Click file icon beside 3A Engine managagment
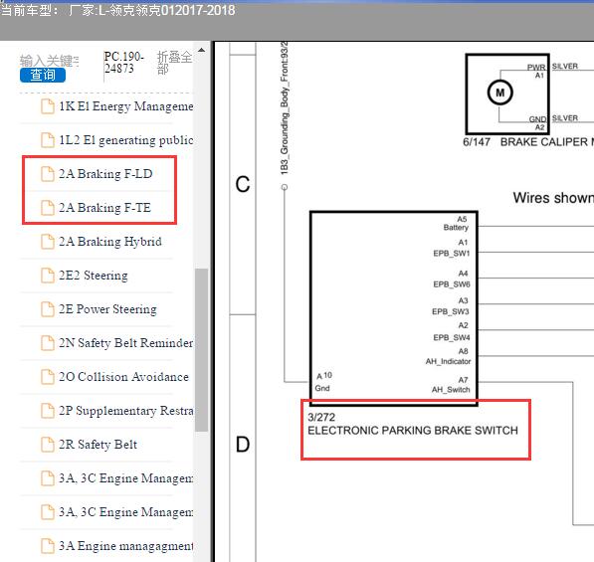The image size is (594, 562). [x=48, y=546]
